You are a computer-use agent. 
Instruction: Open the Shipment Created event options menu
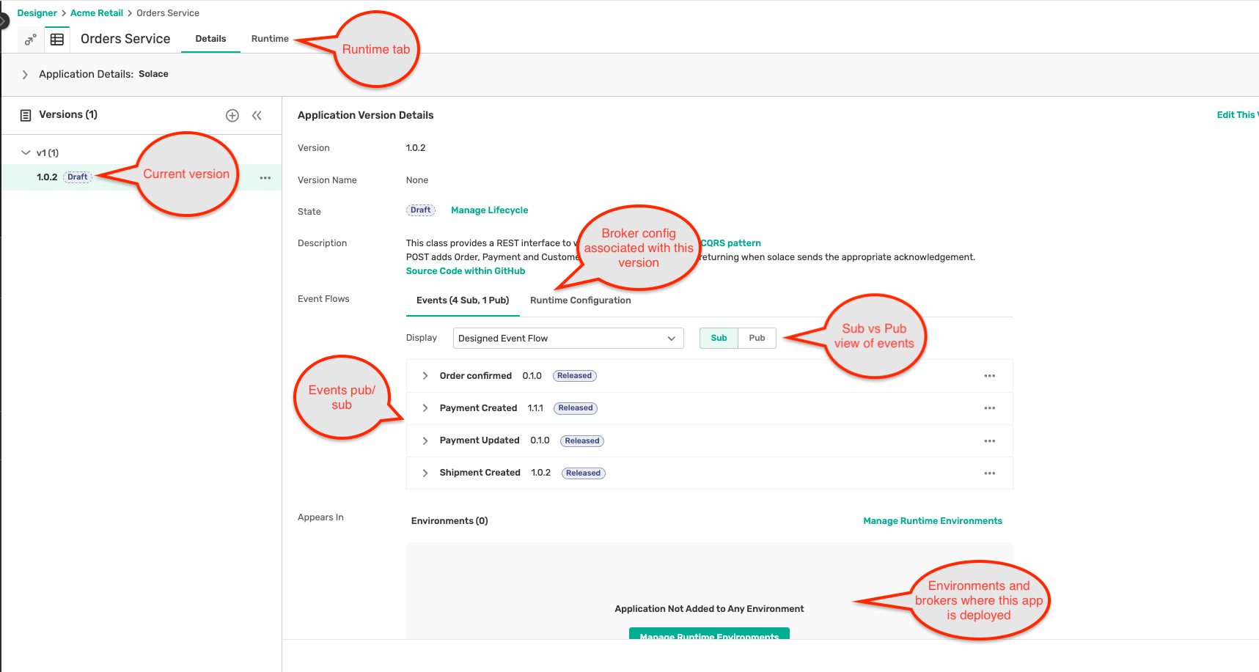[989, 473]
